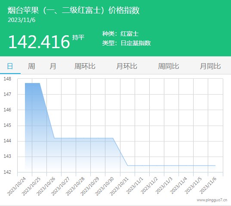Click the 148 y-axis label
The height and width of the screenshot is (206, 231).
pos(7,79)
